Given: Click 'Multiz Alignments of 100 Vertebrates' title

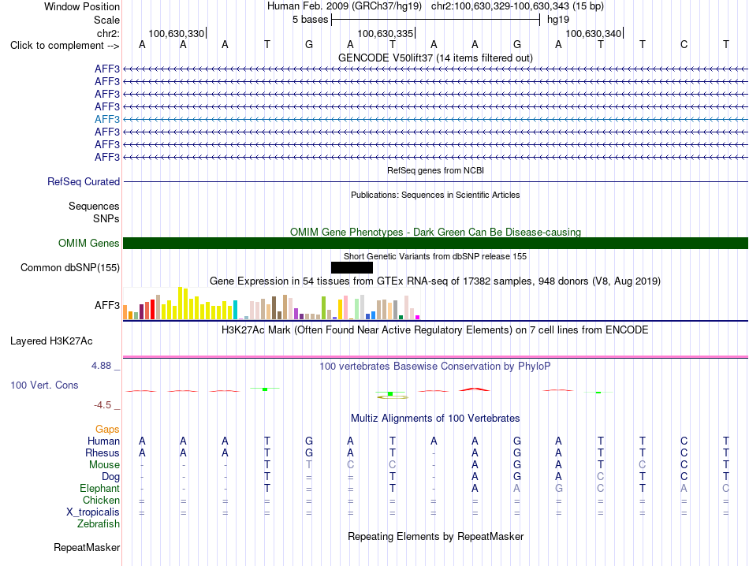Looking at the screenshot, I should coord(435,419).
